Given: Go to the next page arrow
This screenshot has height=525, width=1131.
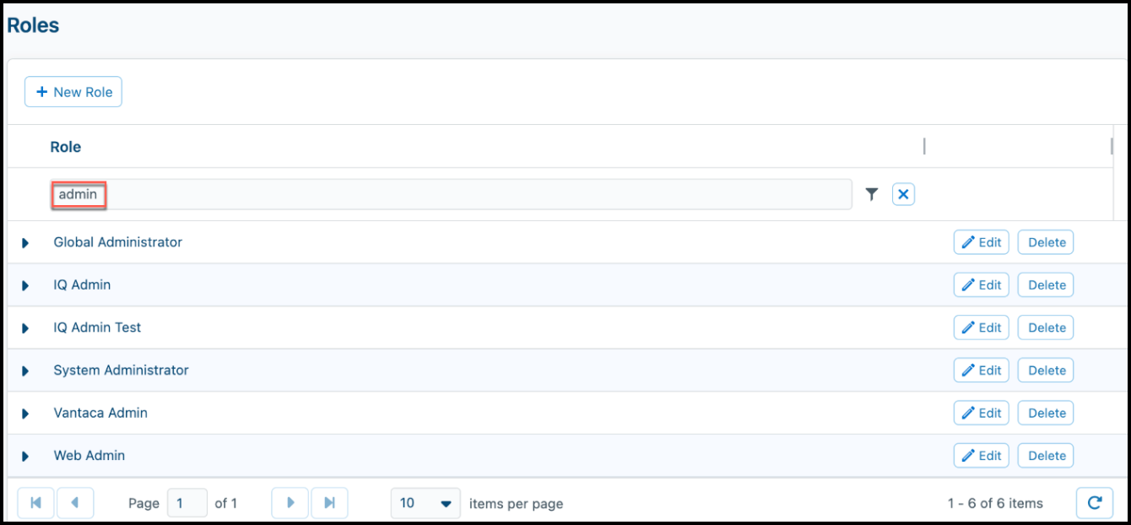Looking at the screenshot, I should [290, 503].
